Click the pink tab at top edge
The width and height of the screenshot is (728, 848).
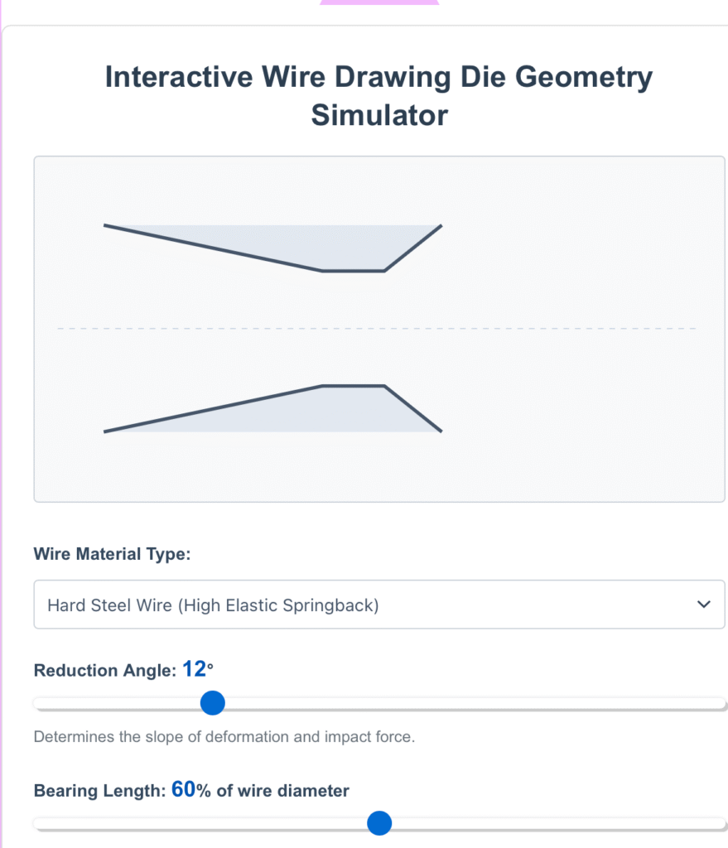click(x=378, y=2)
